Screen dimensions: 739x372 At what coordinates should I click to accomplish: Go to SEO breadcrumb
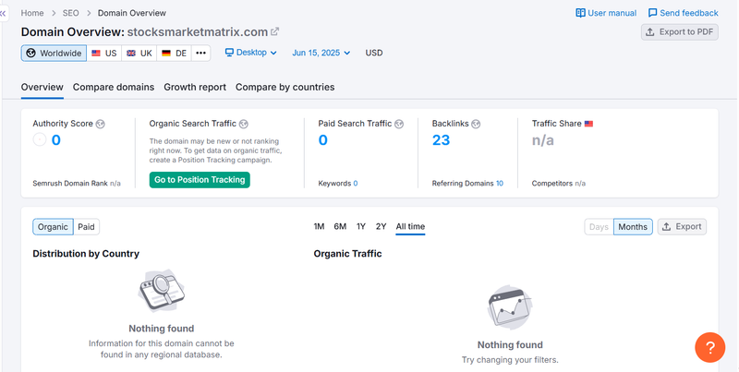pos(71,13)
